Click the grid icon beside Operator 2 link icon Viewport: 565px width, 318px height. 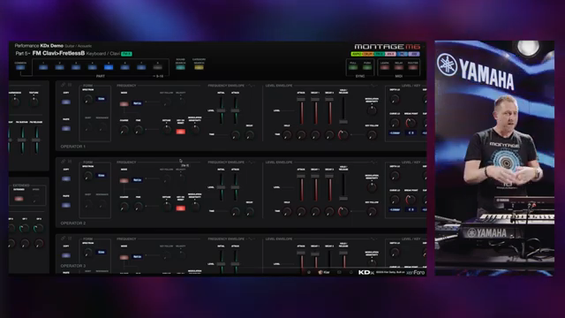pyautogui.click(x=70, y=162)
